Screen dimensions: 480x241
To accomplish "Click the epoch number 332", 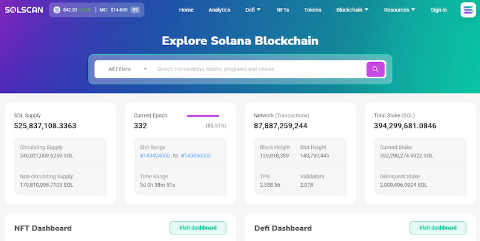I will pyautogui.click(x=141, y=126).
